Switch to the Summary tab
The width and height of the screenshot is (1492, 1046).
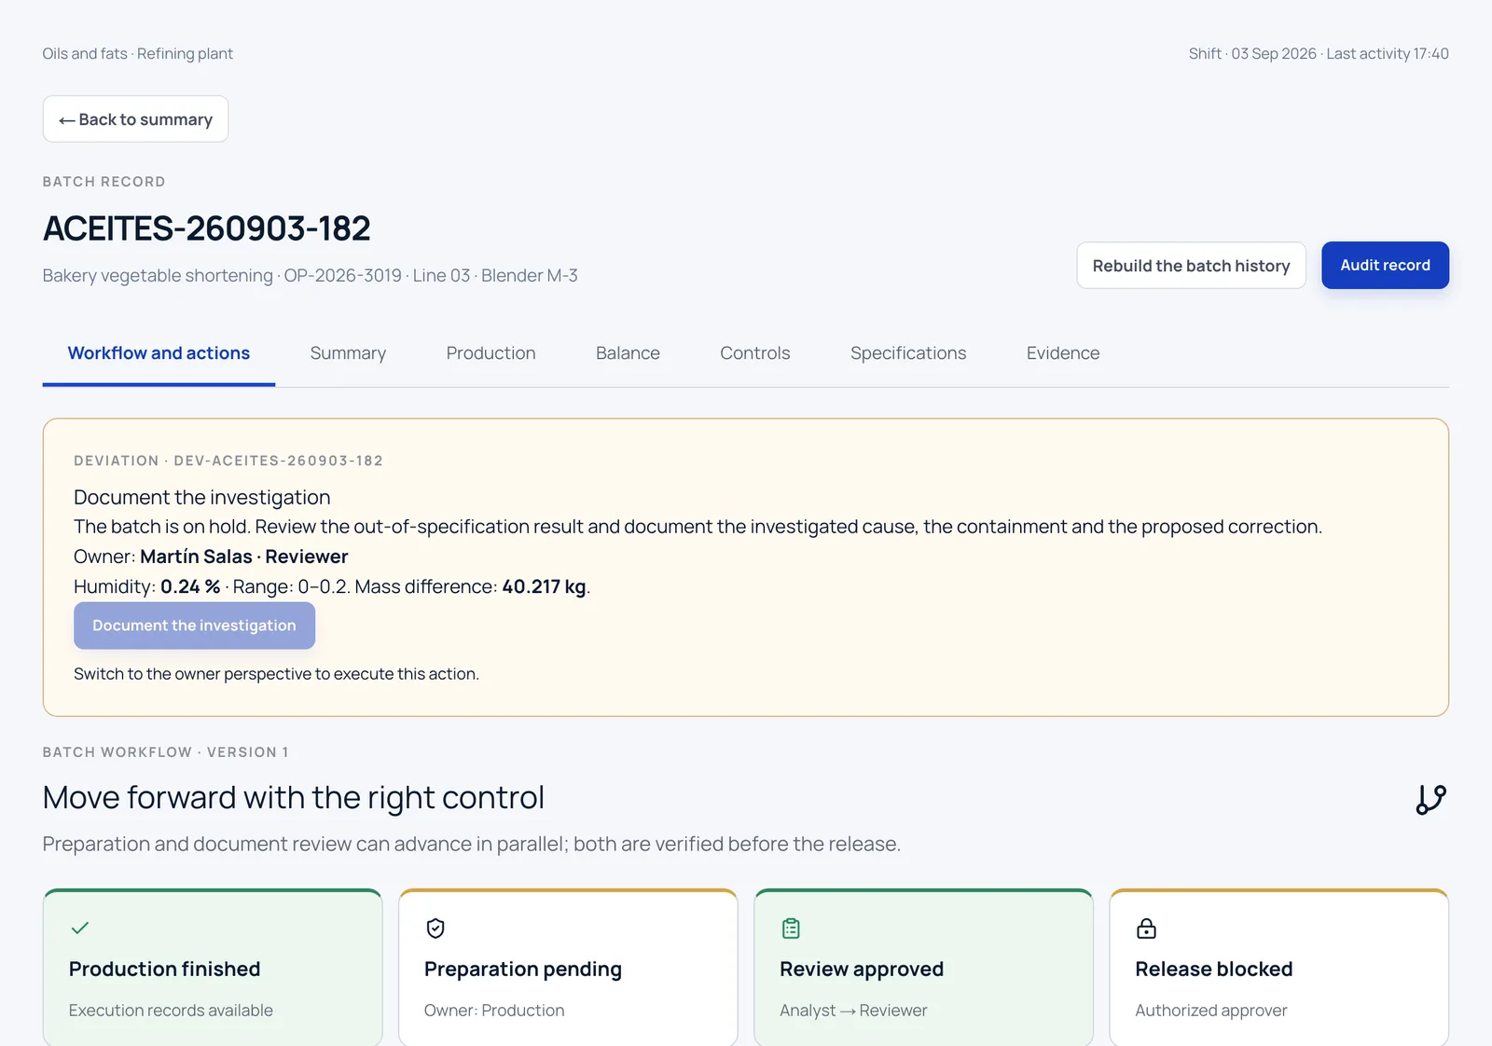(x=348, y=353)
